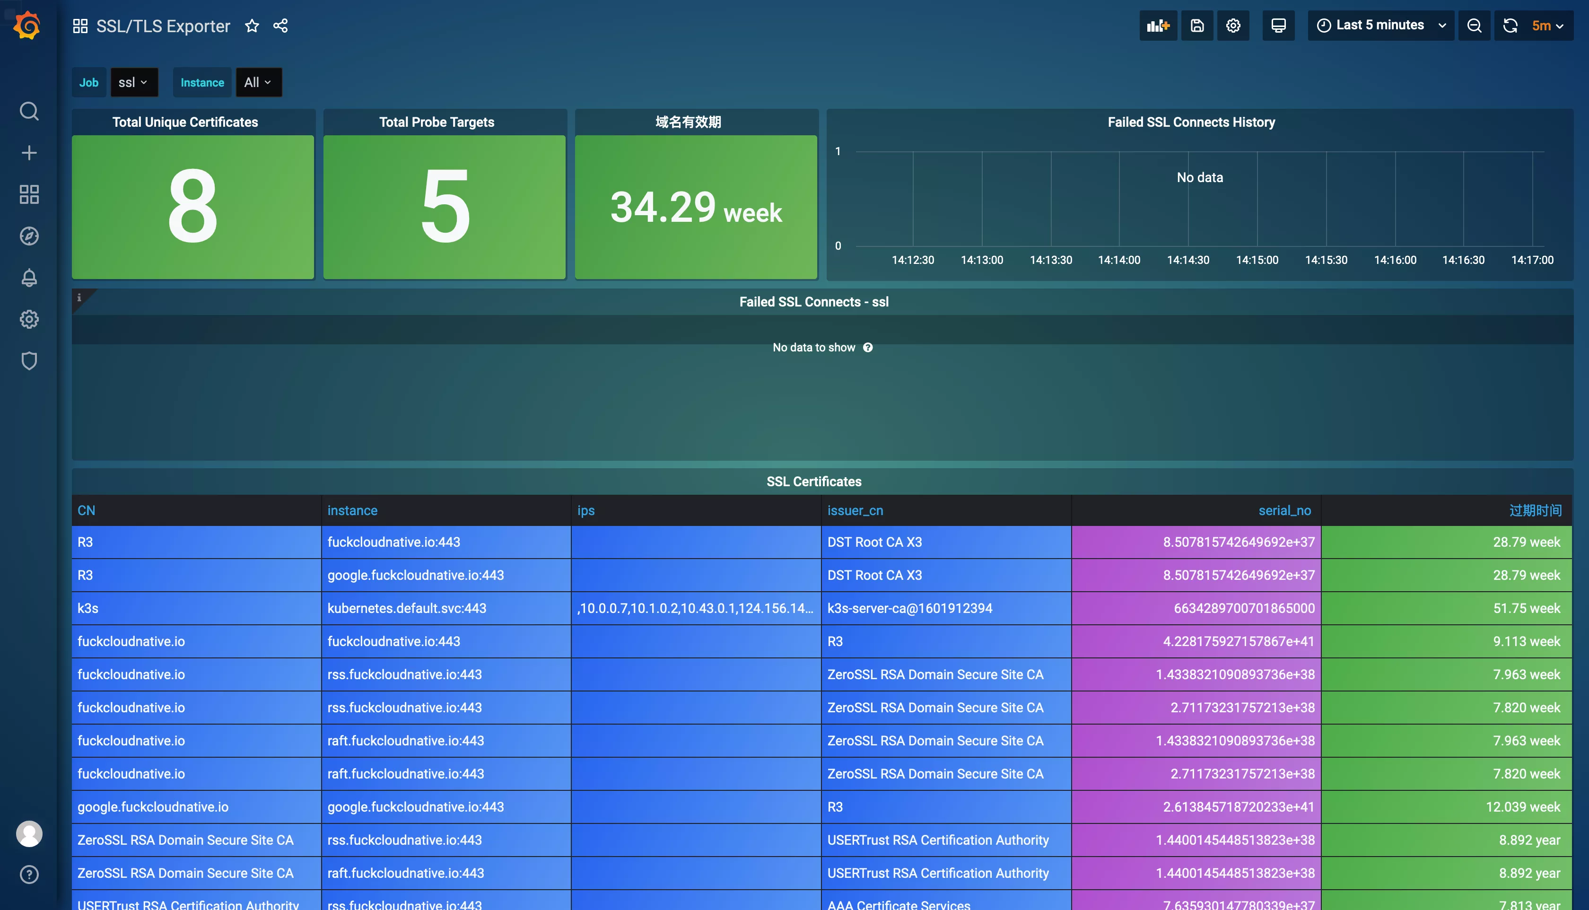The width and height of the screenshot is (1589, 910).
Task: Open SSL Certificates panel title menu
Action: coord(813,481)
